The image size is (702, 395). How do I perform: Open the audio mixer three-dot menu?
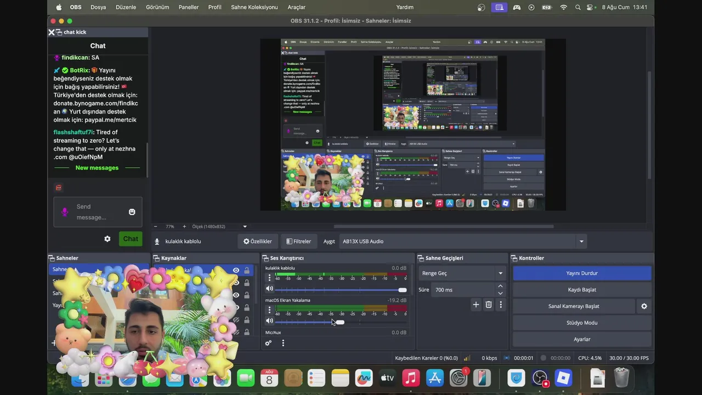(x=283, y=343)
